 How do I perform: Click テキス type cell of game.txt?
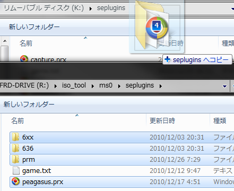click(223, 171)
